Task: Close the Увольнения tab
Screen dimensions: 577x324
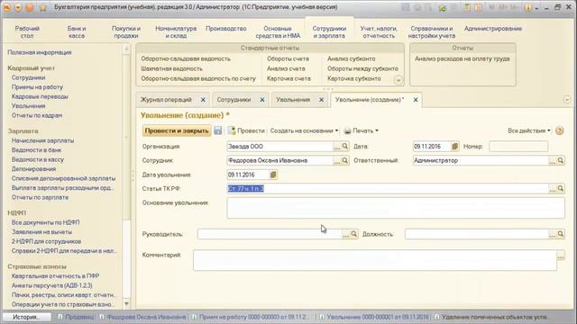Action: 321,100
